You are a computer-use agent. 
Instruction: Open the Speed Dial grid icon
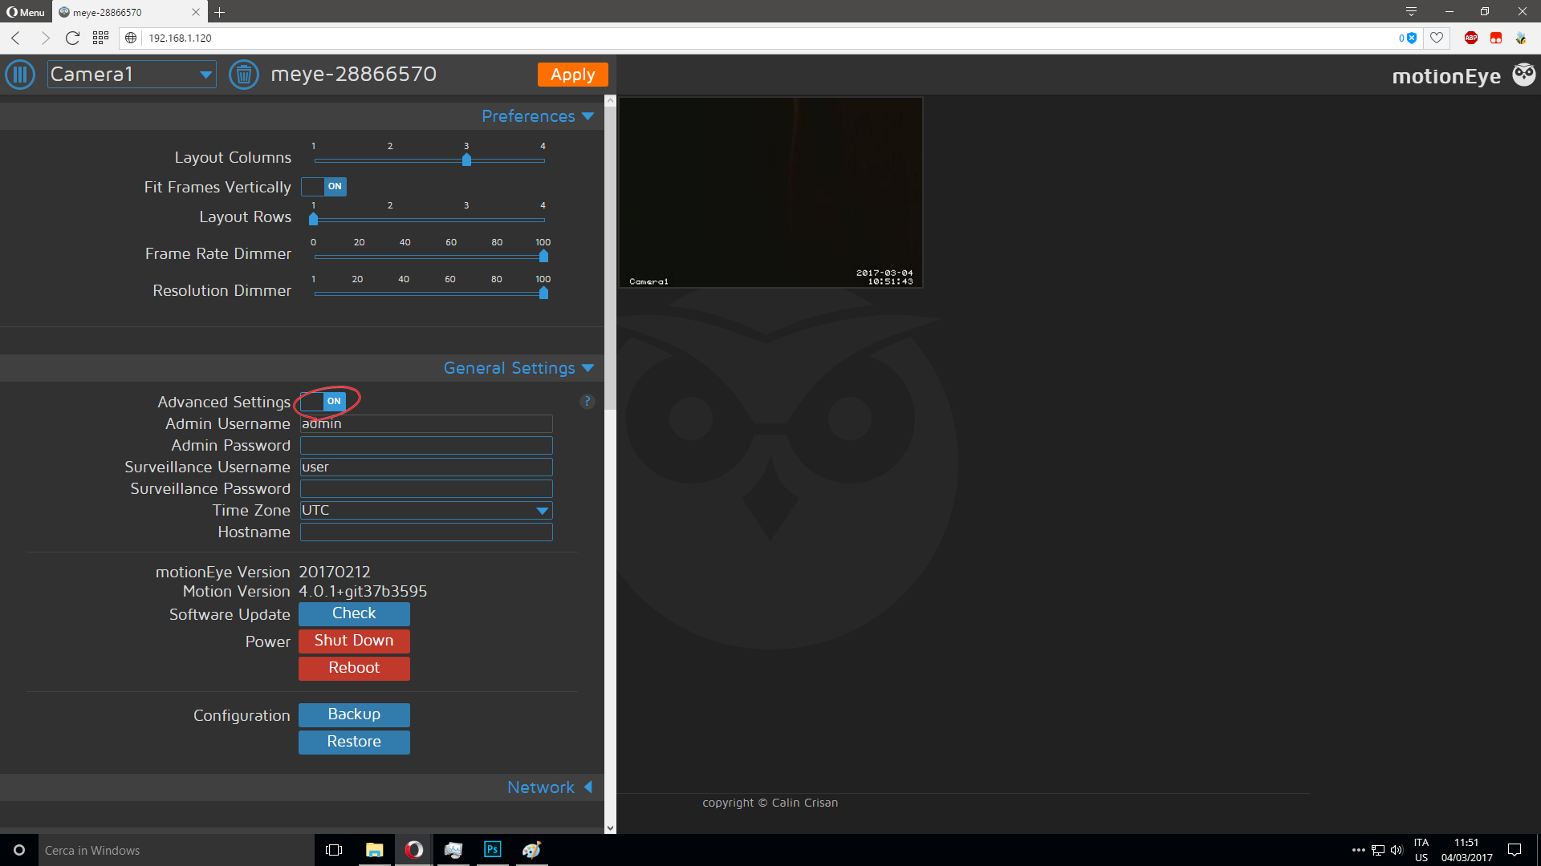point(100,38)
